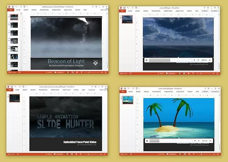
Task: Expand Quick Access Toolbar menu in lighthouse window
Action: tap(25, 7)
